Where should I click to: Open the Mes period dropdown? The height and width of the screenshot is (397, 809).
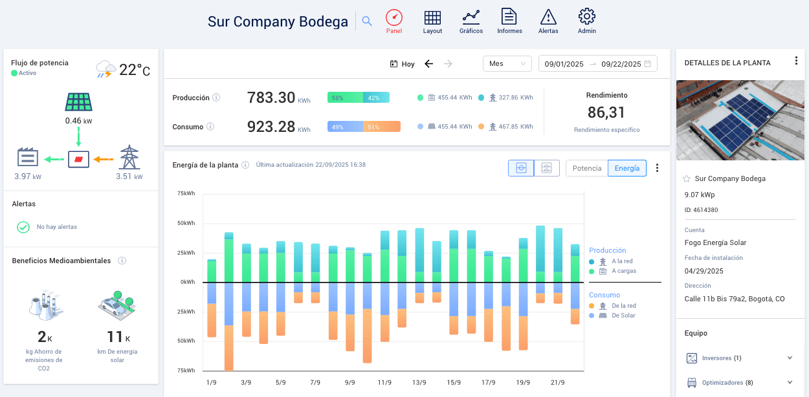click(507, 64)
